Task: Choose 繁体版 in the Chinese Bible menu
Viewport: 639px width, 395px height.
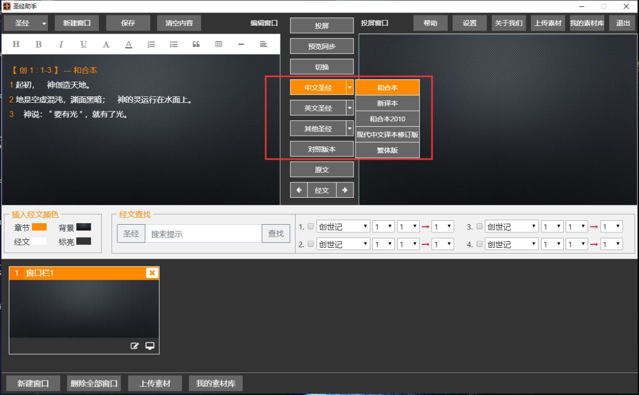Action: [x=387, y=150]
